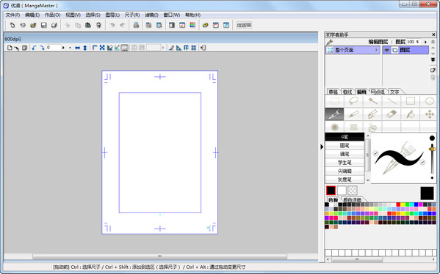Select the magic wand tool
This screenshot has height=274, width=440.
click(x=372, y=101)
